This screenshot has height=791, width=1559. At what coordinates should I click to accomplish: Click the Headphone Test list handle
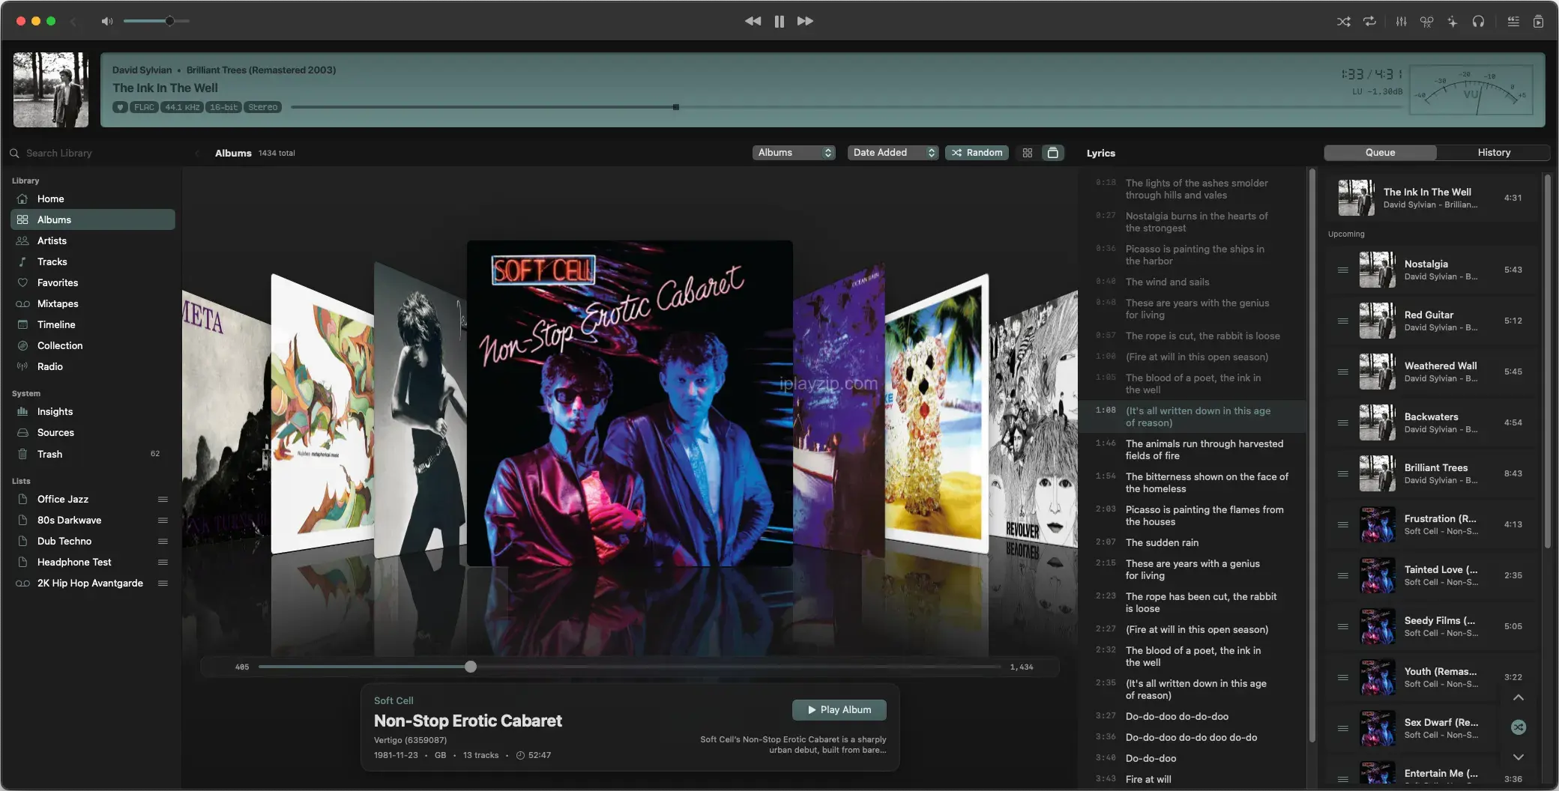[163, 562]
